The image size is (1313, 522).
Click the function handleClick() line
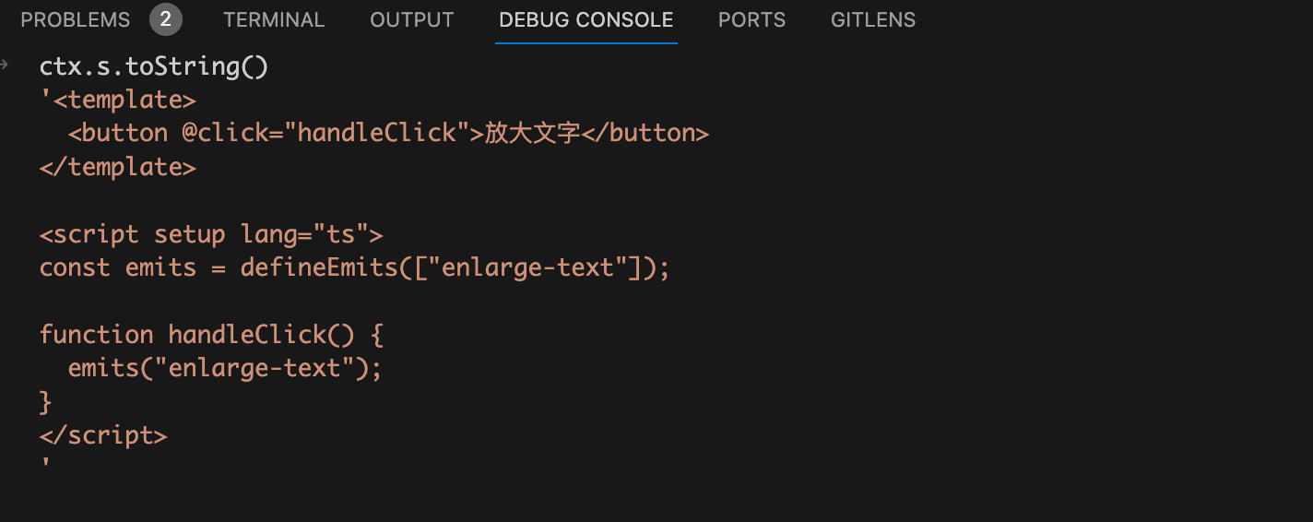coord(211,334)
